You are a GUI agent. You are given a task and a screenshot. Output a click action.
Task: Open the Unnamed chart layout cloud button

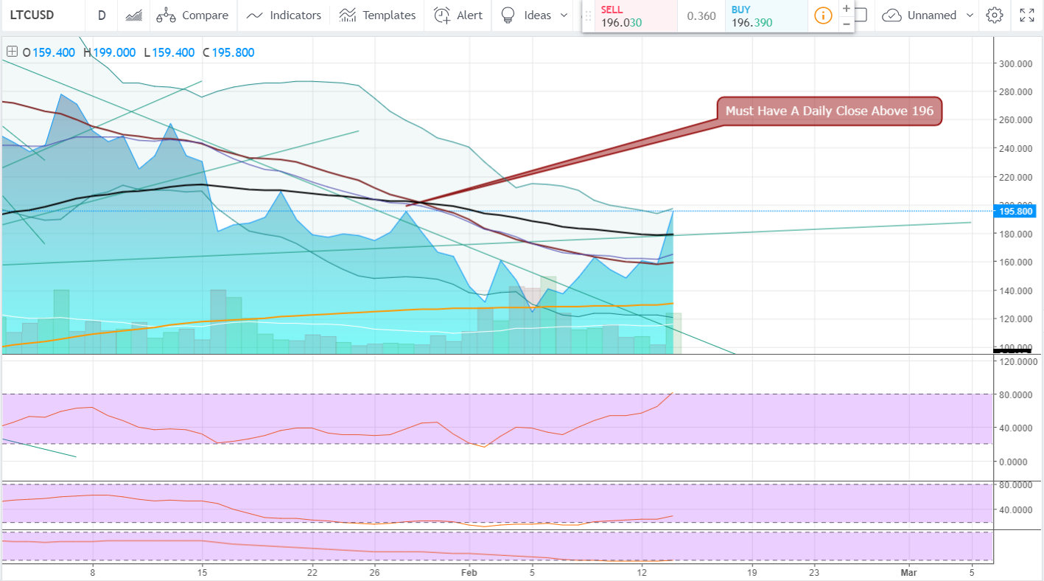(919, 15)
